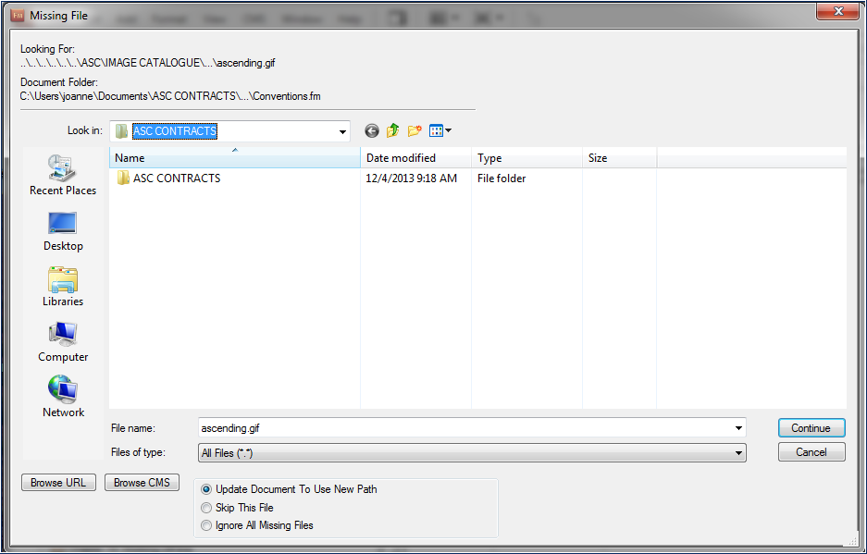Open the change view icon
The height and width of the screenshot is (554, 867).
437,130
